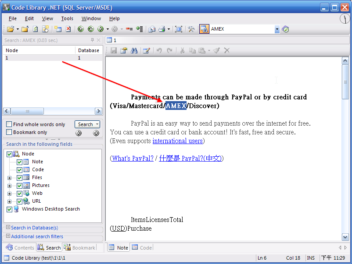Click the close database folder icon
Image resolution: width=352 pixels, height=264 pixels.
tap(25, 29)
